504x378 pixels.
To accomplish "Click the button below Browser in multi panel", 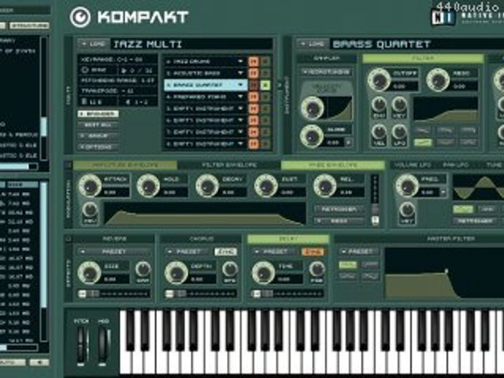I will 99,125.
